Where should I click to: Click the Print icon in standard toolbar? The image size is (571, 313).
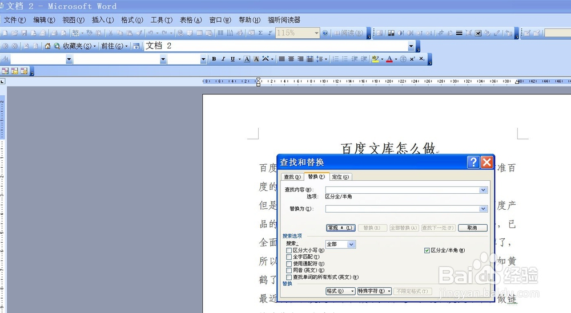tap(54, 33)
